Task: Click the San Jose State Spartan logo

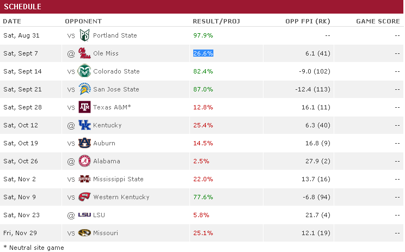Action: point(84,89)
